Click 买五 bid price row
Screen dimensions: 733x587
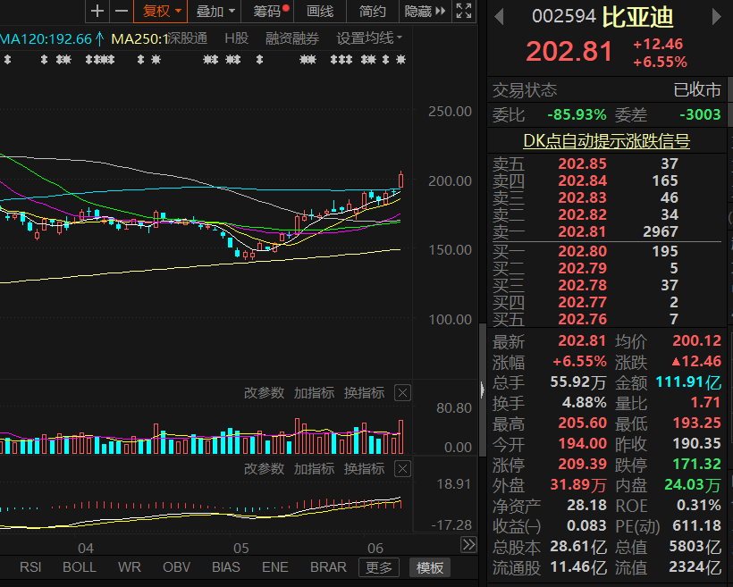click(x=607, y=319)
